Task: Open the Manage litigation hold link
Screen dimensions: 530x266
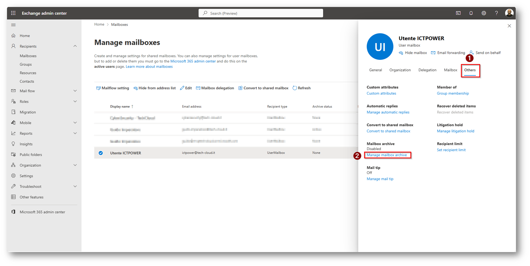Action: (455, 131)
